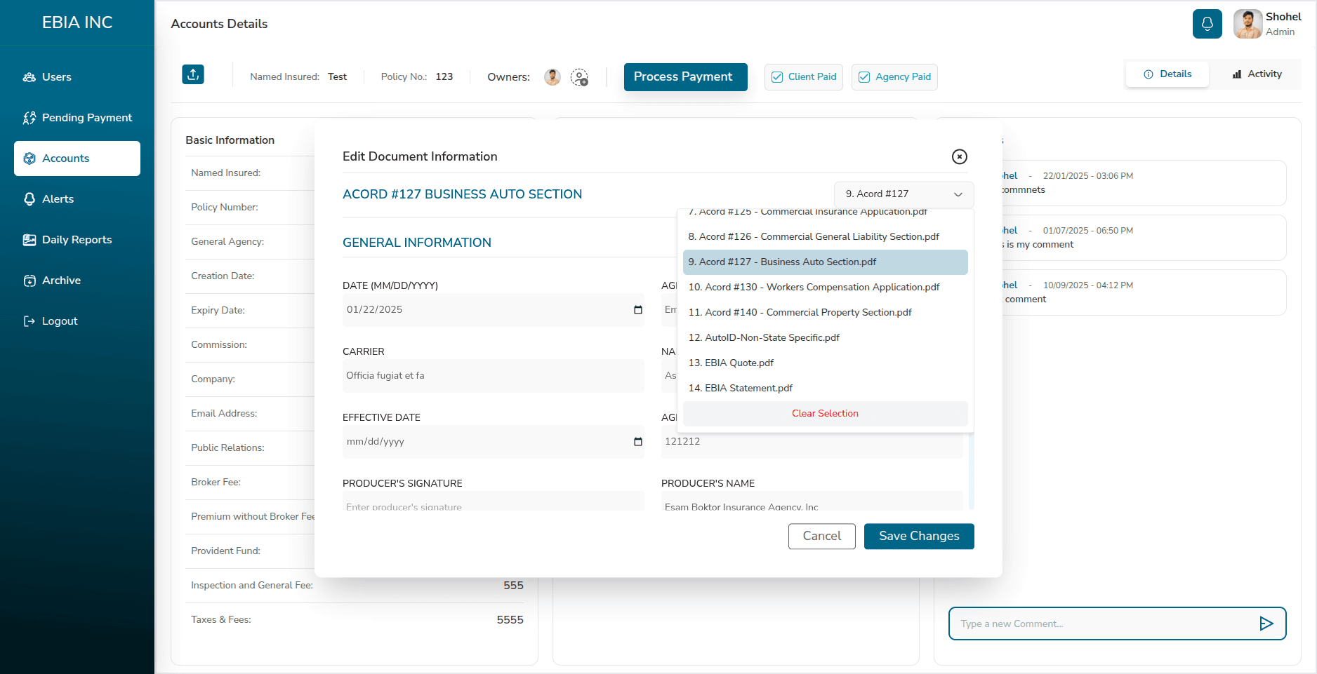1317x674 pixels.
Task: Click Save Changes button
Action: click(x=919, y=537)
